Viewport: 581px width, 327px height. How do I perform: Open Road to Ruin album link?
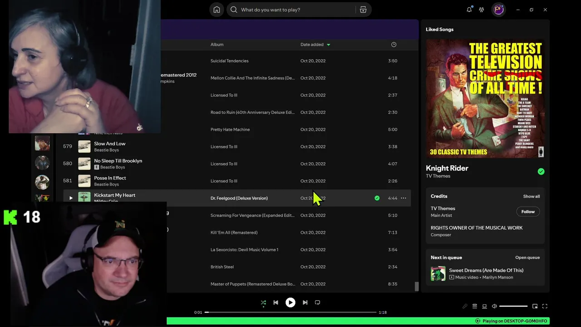(252, 113)
